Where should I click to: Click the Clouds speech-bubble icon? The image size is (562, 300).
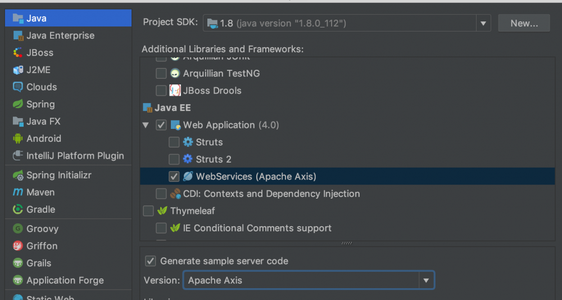tap(18, 87)
